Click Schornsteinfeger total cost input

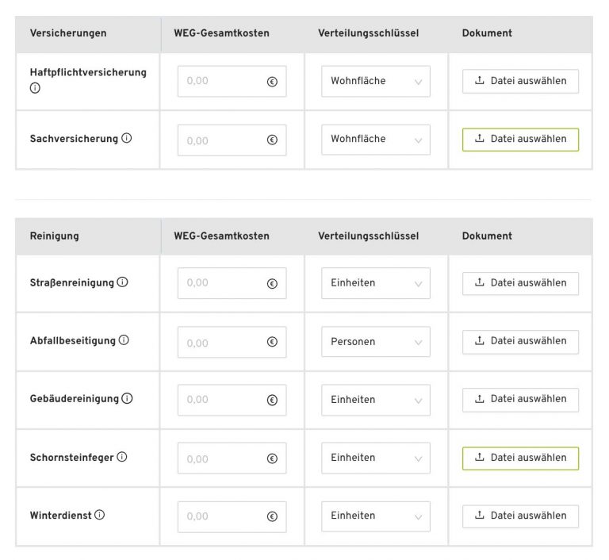tap(224, 458)
